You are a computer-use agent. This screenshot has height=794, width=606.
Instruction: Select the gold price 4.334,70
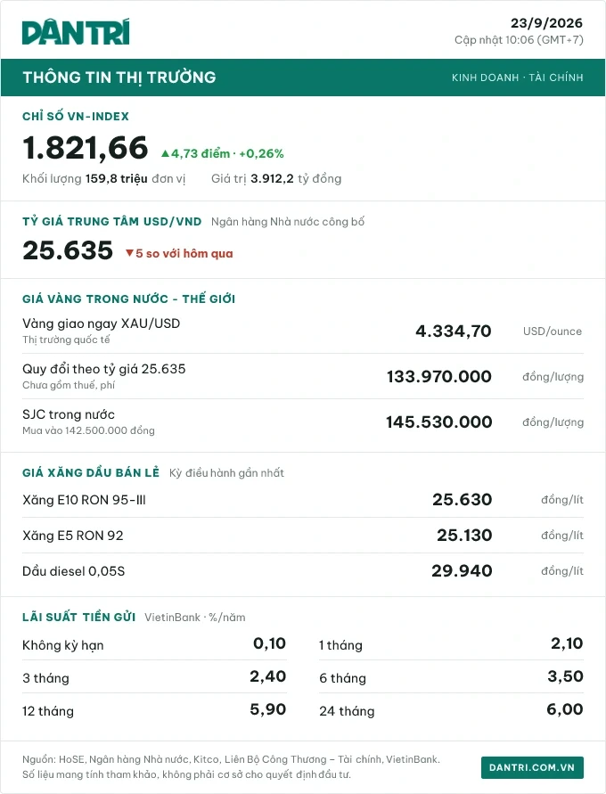(x=454, y=332)
